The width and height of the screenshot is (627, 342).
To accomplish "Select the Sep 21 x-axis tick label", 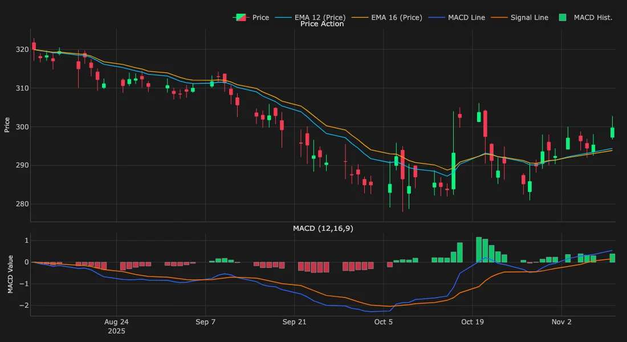I will (294, 322).
